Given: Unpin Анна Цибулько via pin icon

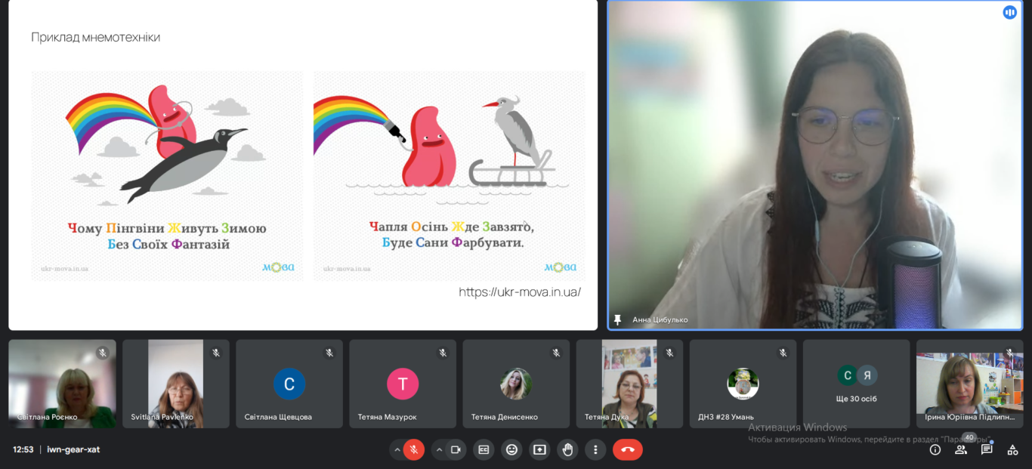Looking at the screenshot, I should click(617, 319).
